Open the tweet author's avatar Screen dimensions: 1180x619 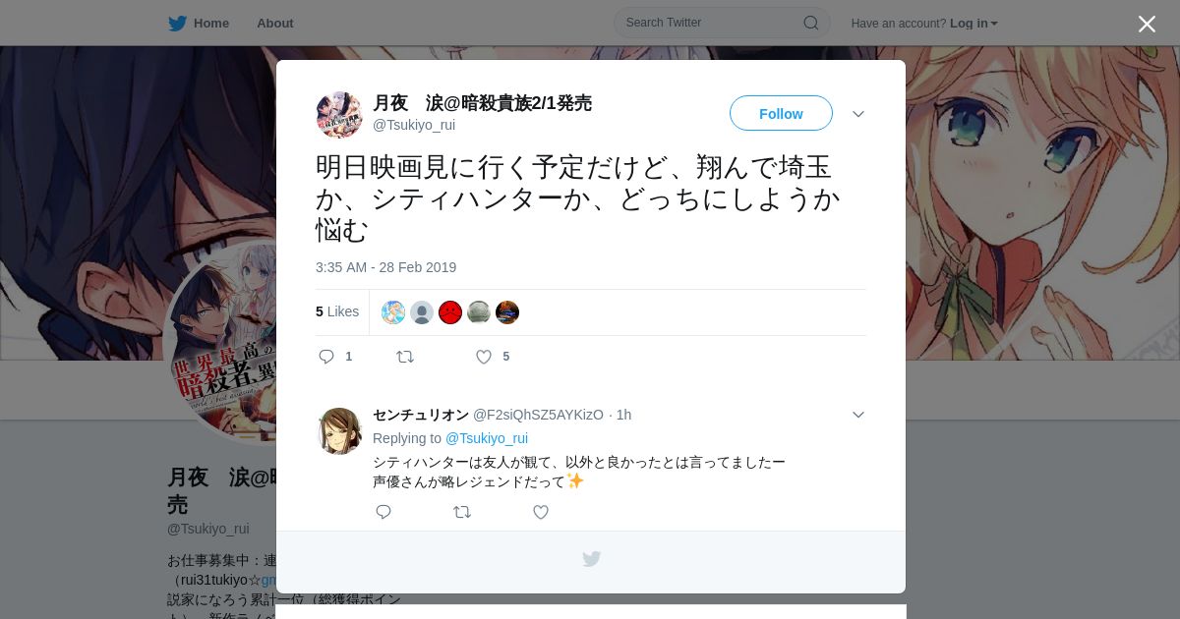(339, 115)
